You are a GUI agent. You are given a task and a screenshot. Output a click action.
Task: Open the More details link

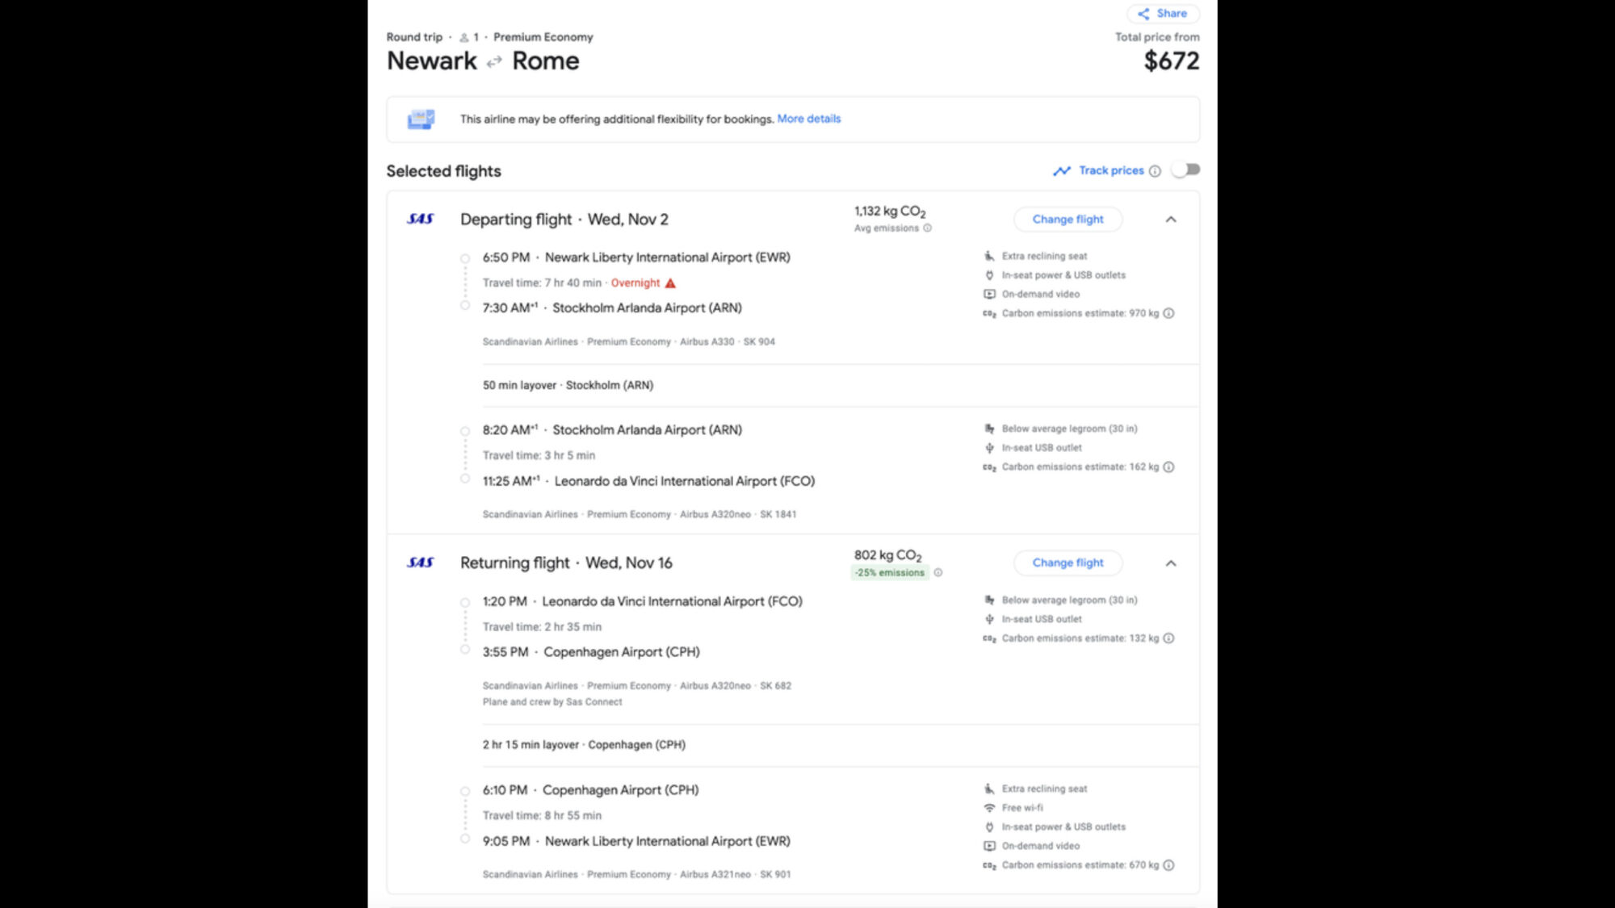(x=808, y=119)
